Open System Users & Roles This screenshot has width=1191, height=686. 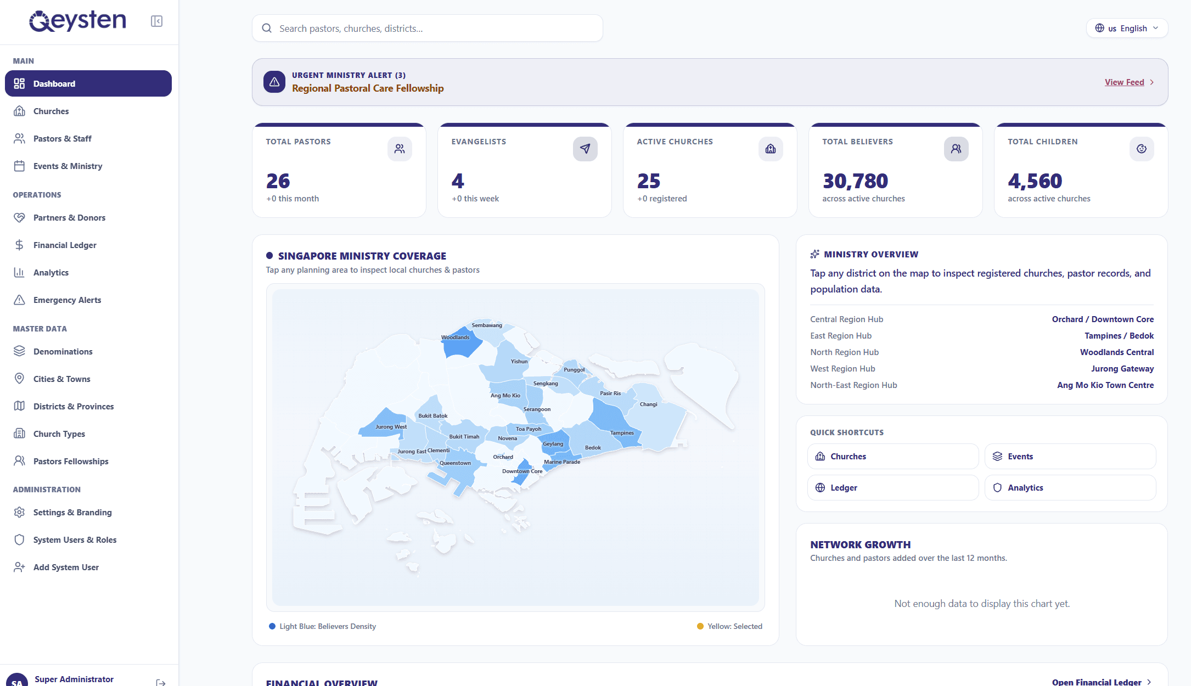[88, 539]
